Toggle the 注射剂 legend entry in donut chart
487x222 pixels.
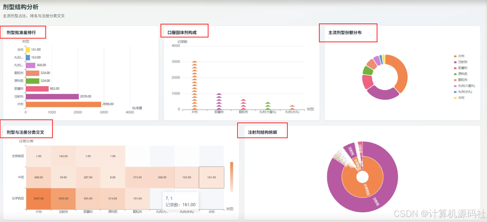[460, 62]
